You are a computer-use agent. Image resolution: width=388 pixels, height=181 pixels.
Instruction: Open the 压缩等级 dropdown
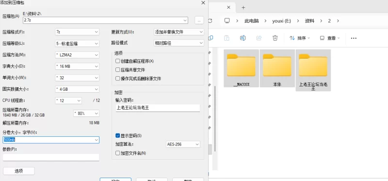pos(77,43)
